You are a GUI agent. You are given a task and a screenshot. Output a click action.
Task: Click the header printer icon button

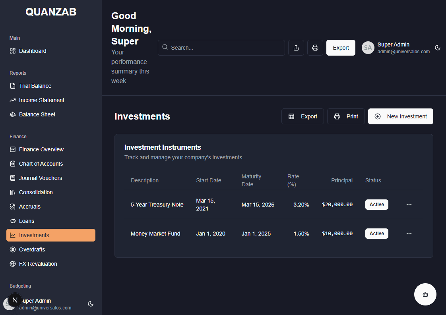(x=315, y=48)
